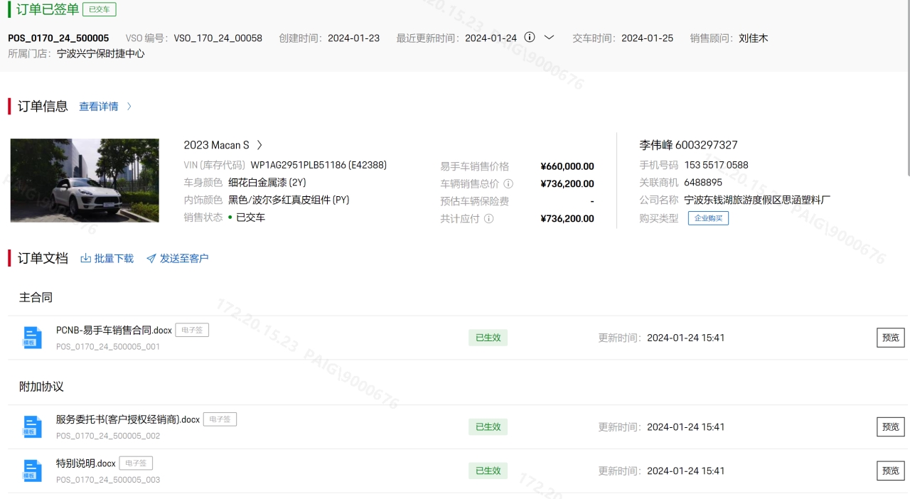Click the document code POS_0170_24_500005_003

(x=108, y=480)
